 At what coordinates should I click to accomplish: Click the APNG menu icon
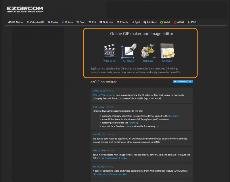pyautogui.click(x=175, y=22)
